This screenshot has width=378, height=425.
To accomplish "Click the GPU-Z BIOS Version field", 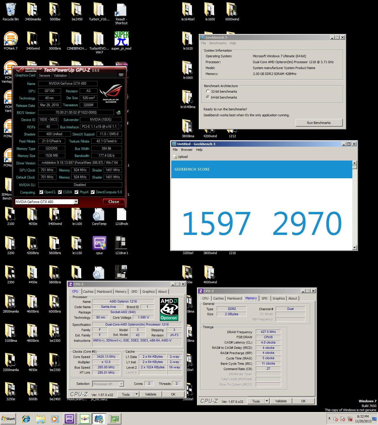I will click(x=76, y=112).
